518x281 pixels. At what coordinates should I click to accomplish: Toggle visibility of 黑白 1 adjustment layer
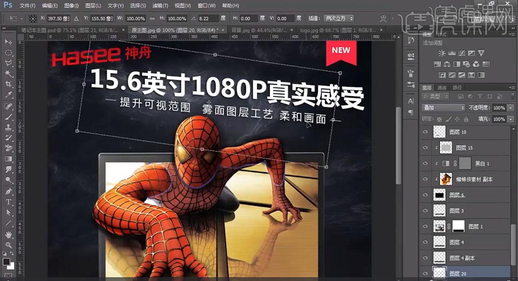pyautogui.click(x=425, y=163)
